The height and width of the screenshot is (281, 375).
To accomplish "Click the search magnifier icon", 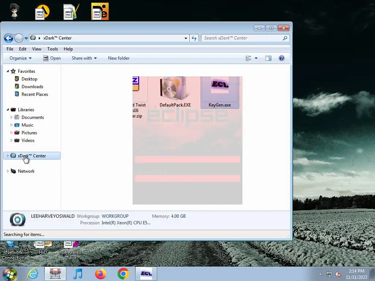I will 285,38.
